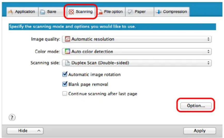Viewport: 224px width, 138px height.
Task: Switch to the Compression tab
Action: click(x=172, y=12)
